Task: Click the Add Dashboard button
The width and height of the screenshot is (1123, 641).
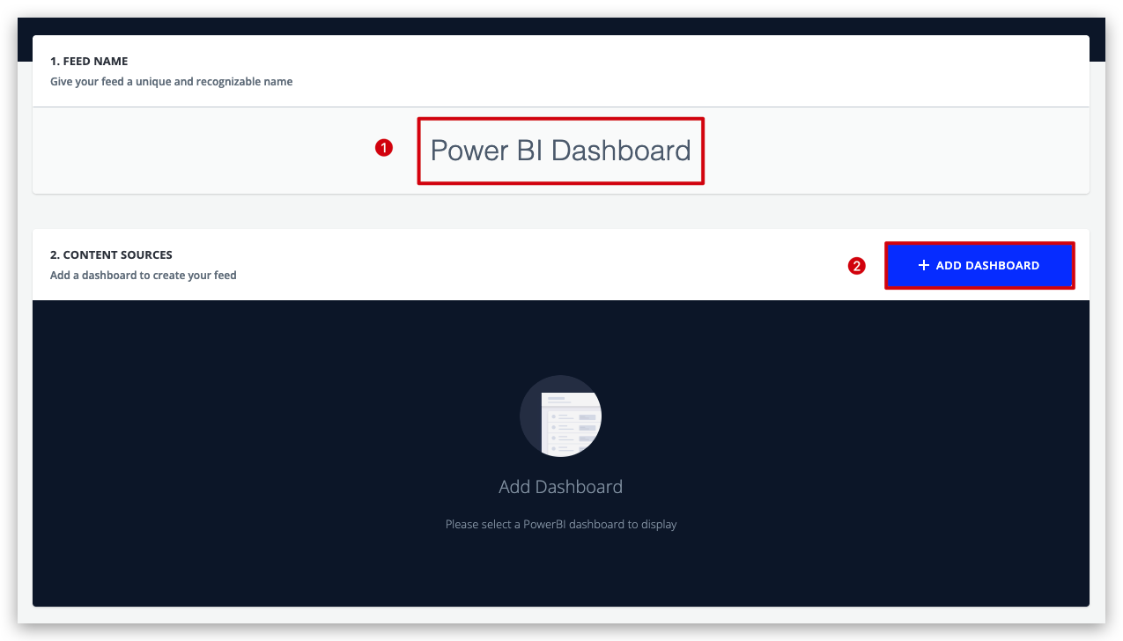Action: click(979, 265)
